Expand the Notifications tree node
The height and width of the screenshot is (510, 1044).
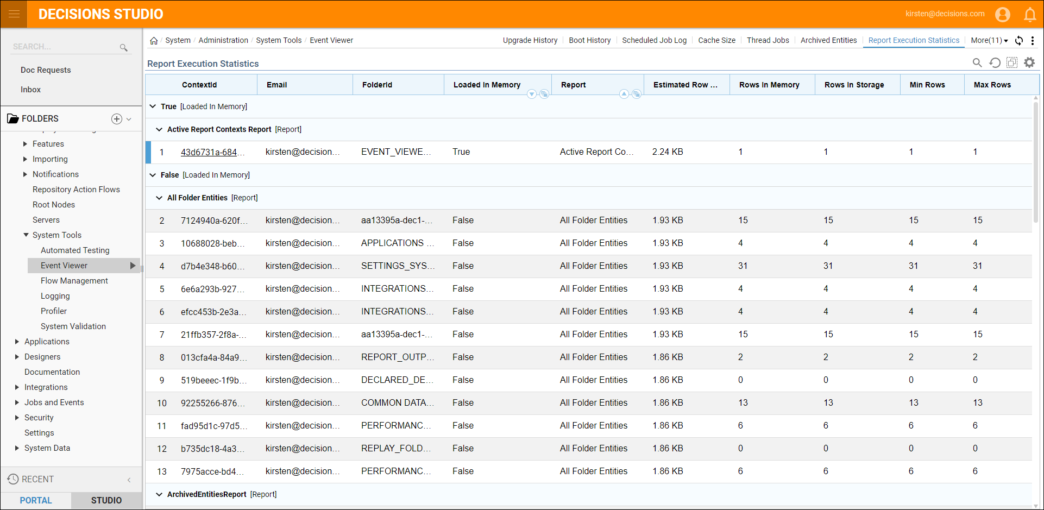coord(25,174)
